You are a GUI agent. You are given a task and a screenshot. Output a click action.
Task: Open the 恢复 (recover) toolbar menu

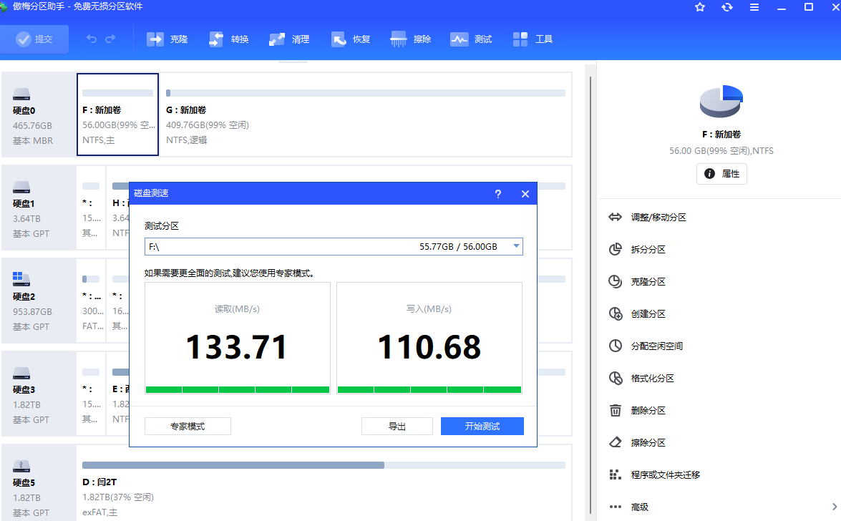click(350, 39)
